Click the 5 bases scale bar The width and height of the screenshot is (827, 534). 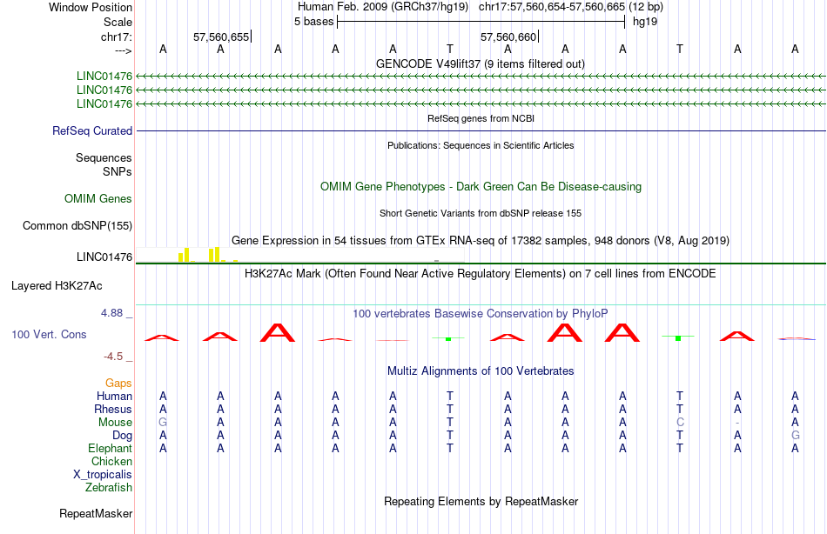point(481,22)
